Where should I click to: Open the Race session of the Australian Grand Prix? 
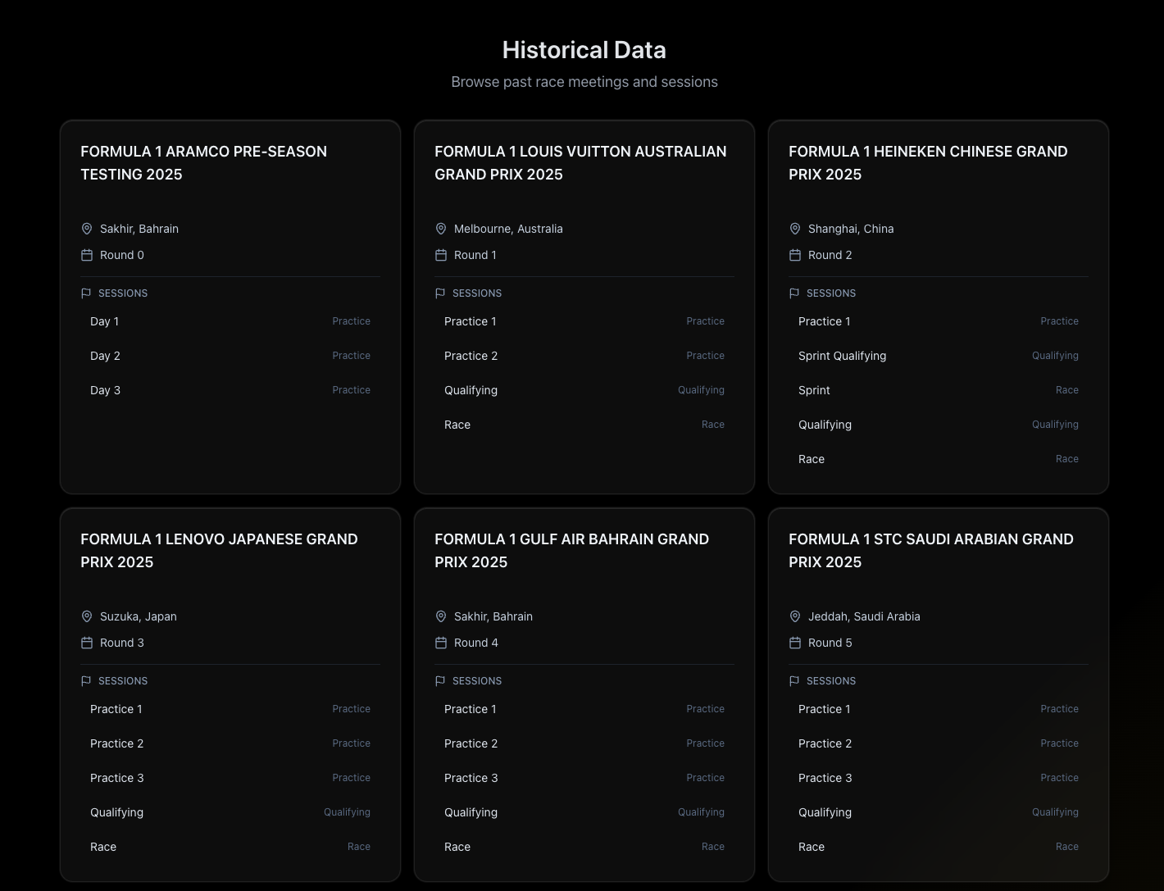click(x=584, y=425)
